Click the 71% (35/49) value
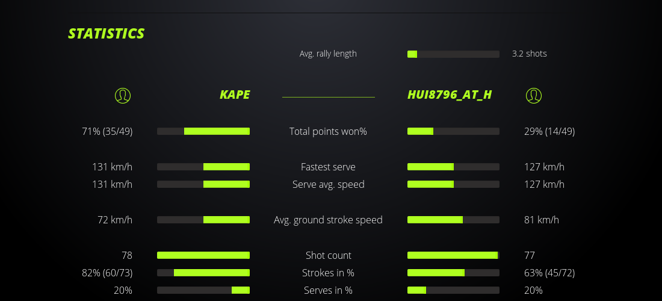The height and width of the screenshot is (301, 662). pos(107,131)
